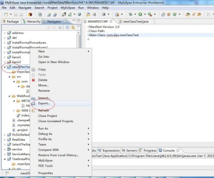214x178 pixels.
Task: Switch to the Progress tab
Action: point(148,151)
